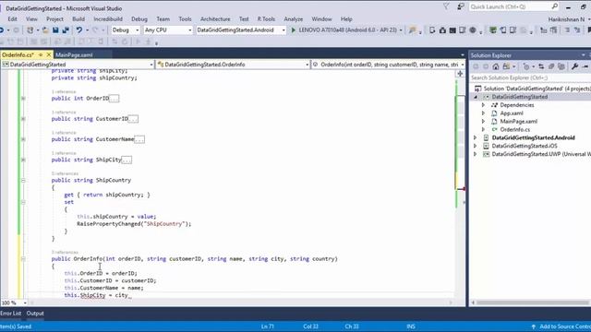Open the Project menu
The image size is (591, 332).
(x=54, y=18)
